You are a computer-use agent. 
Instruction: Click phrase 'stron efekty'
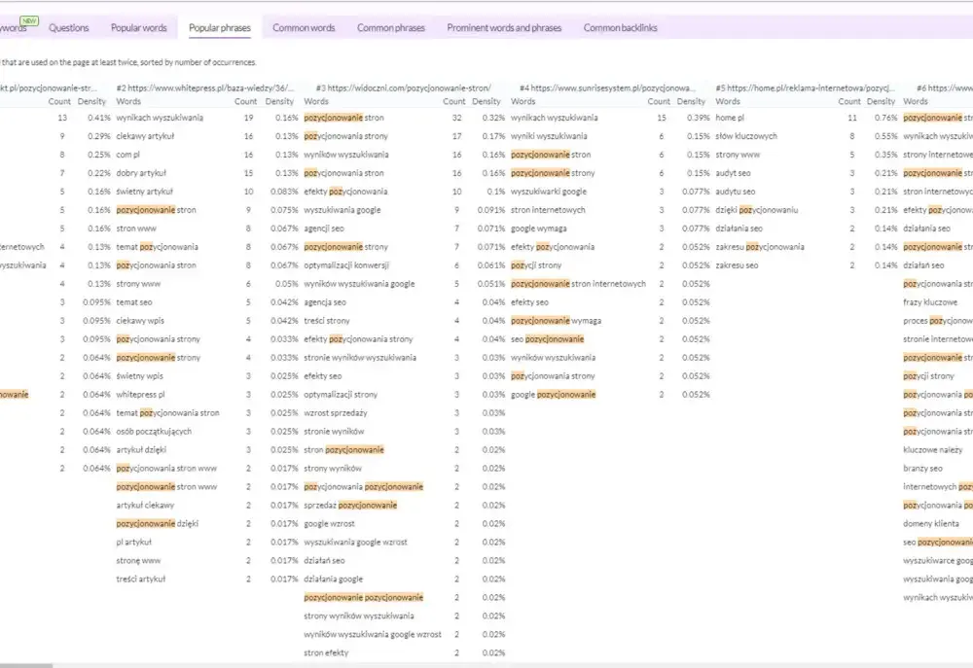point(326,652)
